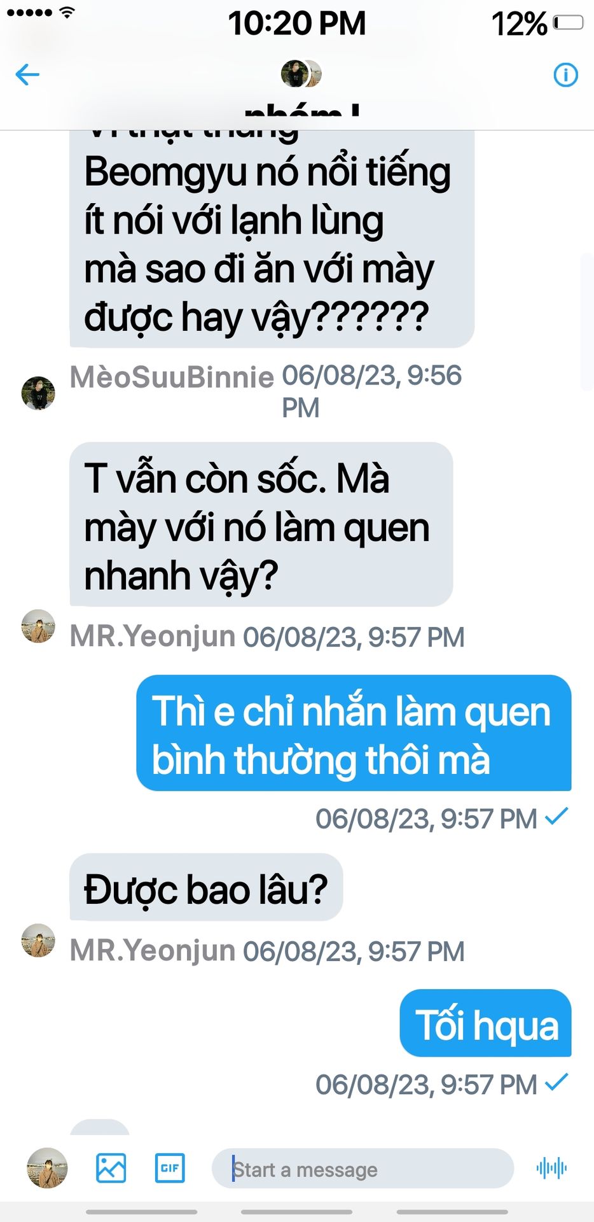The image size is (594, 1222).
Task: Select the 'Tối hqua' message bubble
Action: (x=486, y=1023)
